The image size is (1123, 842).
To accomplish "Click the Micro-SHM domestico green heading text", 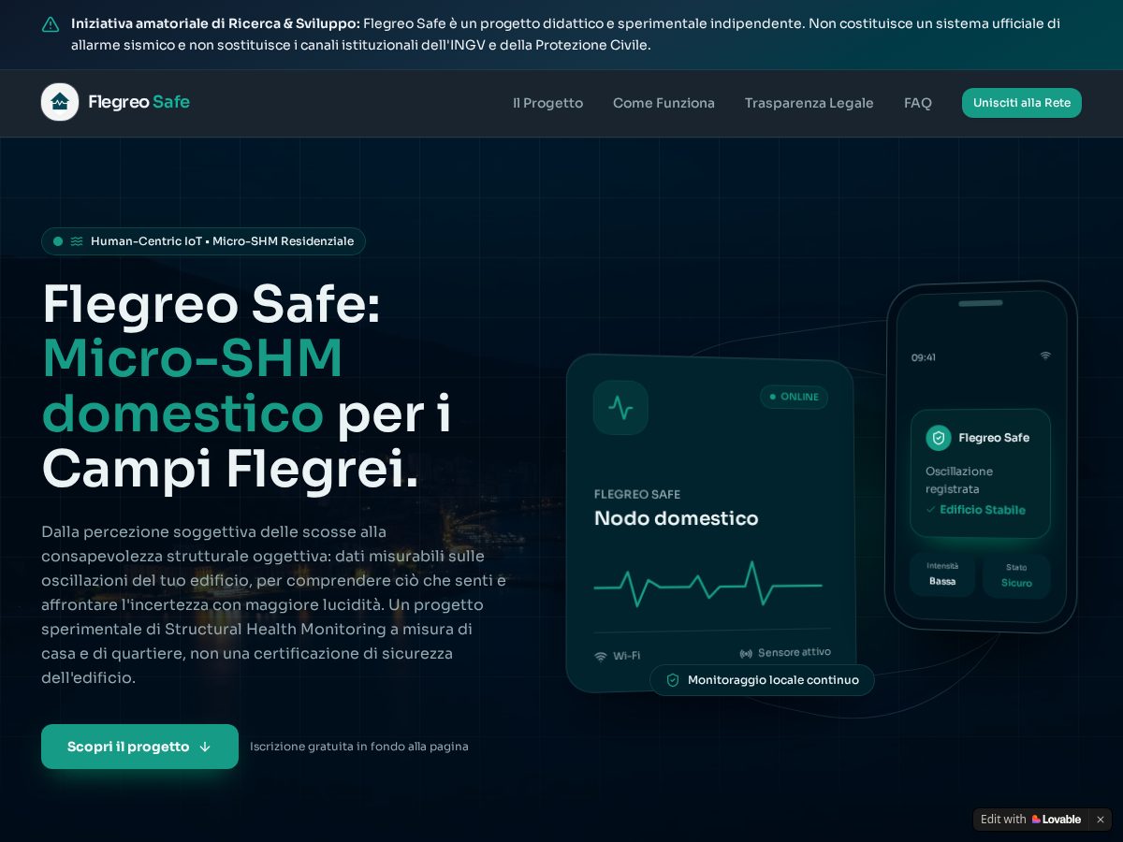I will pos(193,385).
